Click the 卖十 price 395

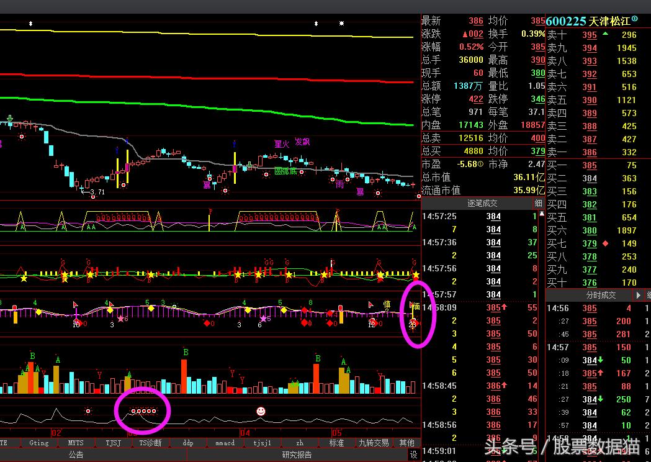tap(589, 35)
